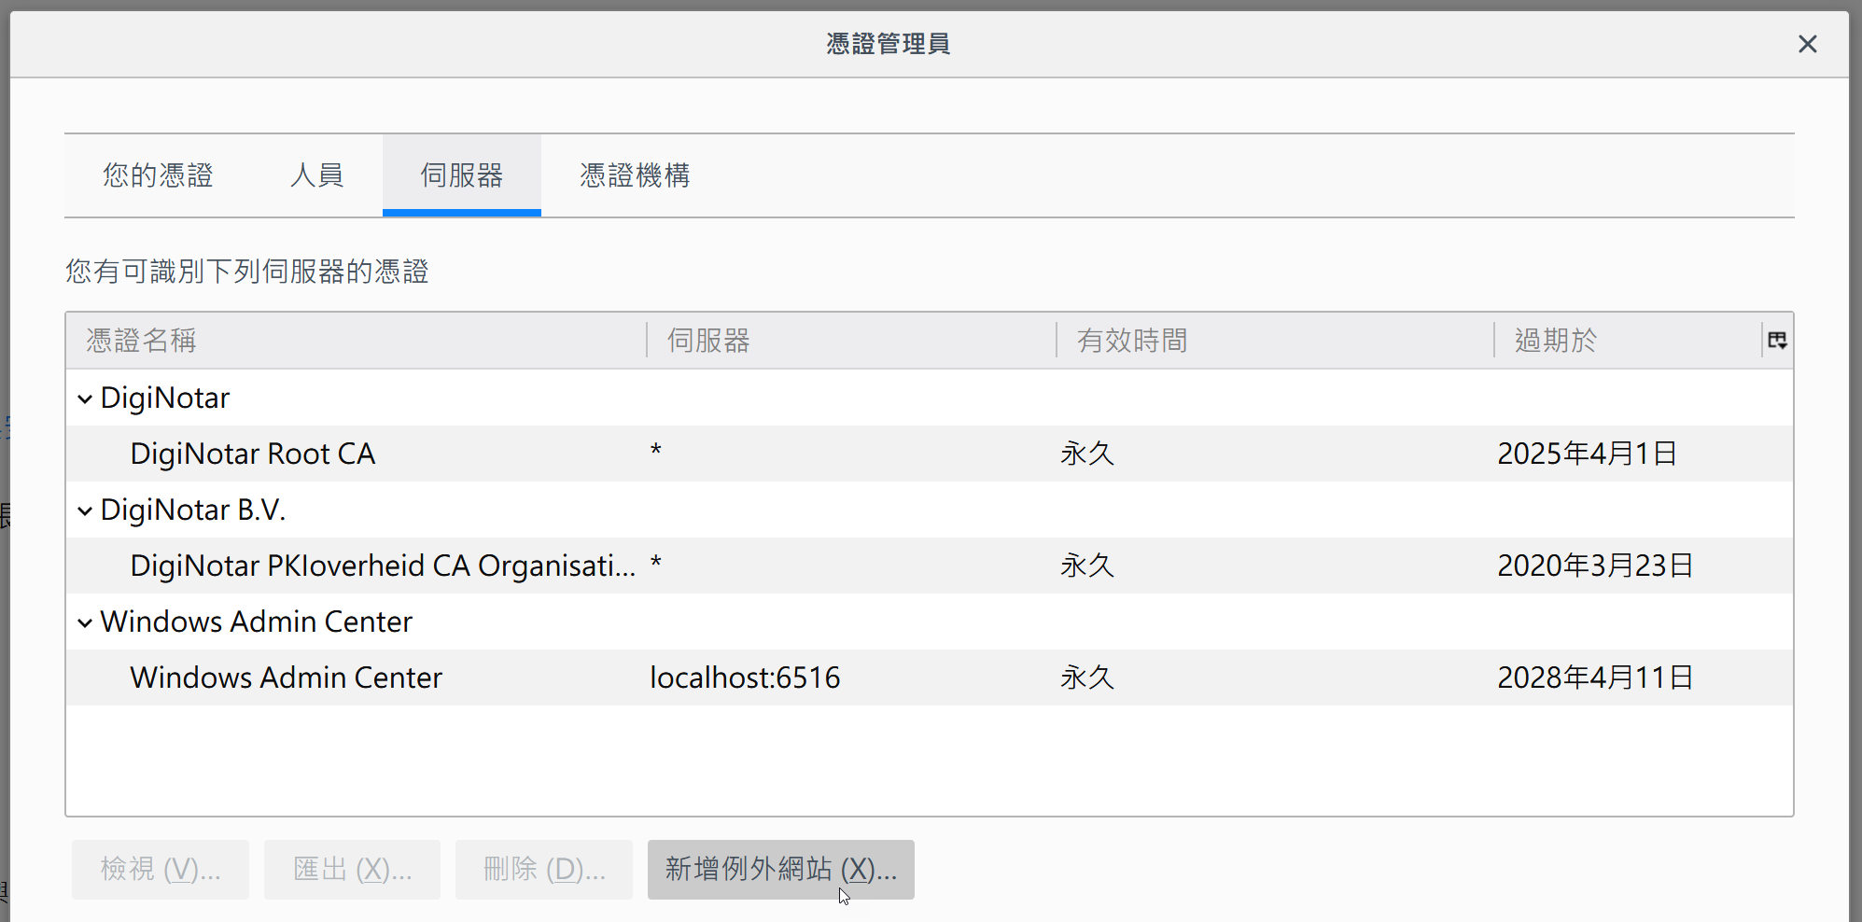Image resolution: width=1862 pixels, height=922 pixels.
Task: Select the 伺服器 tab
Action: pyautogui.click(x=461, y=175)
